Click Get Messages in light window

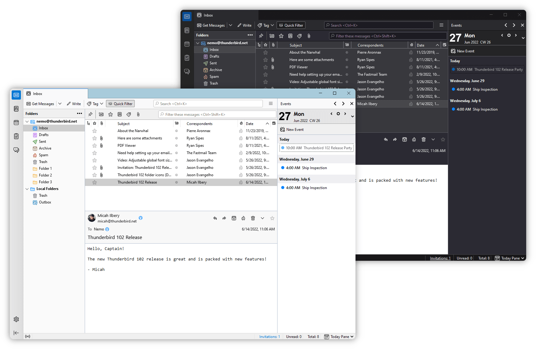pos(40,104)
